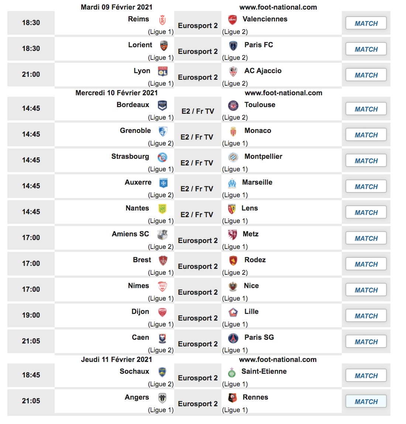Click the Sochaux team name
This screenshot has width=406, height=424.
point(134,371)
